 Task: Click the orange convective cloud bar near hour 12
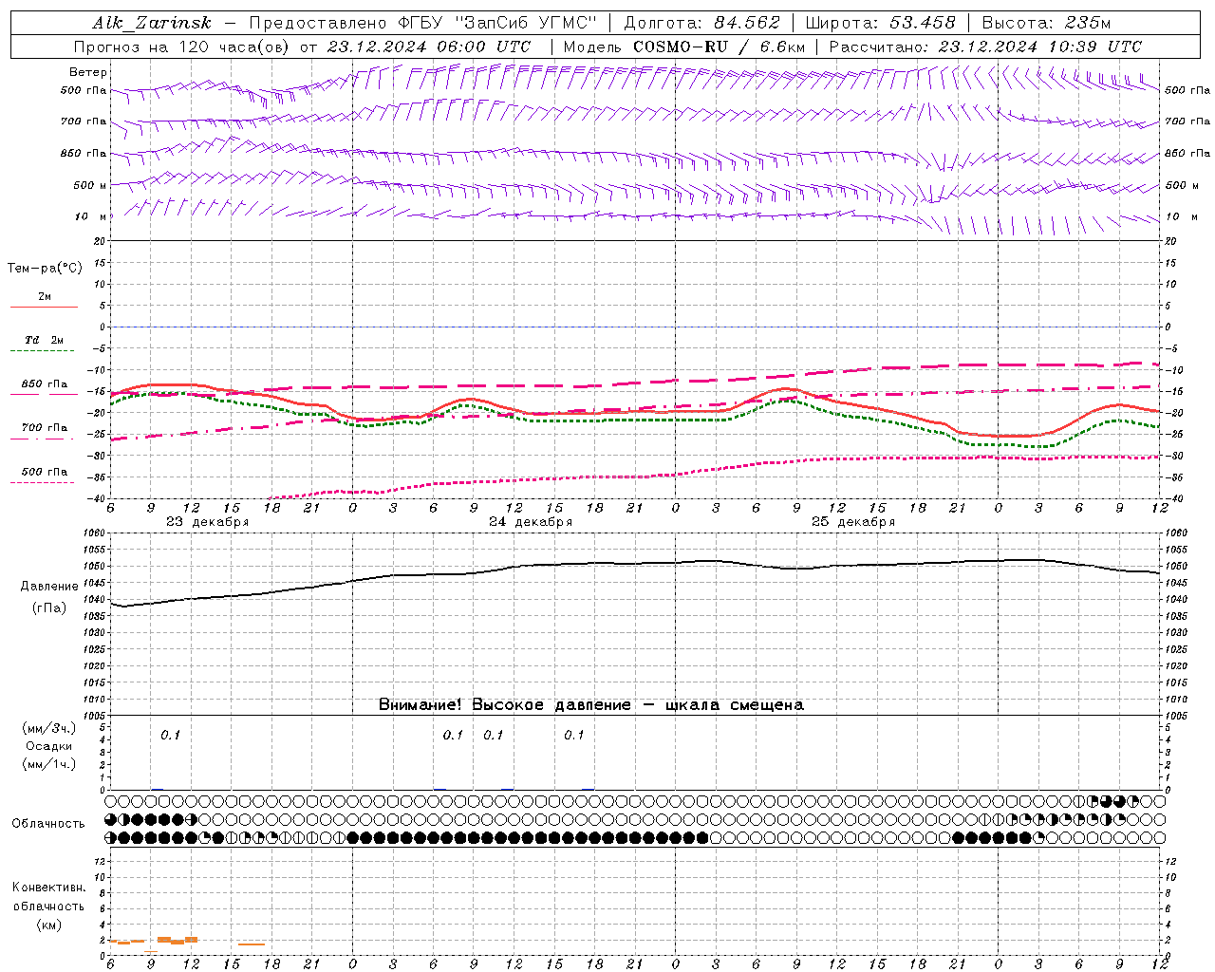click(192, 940)
